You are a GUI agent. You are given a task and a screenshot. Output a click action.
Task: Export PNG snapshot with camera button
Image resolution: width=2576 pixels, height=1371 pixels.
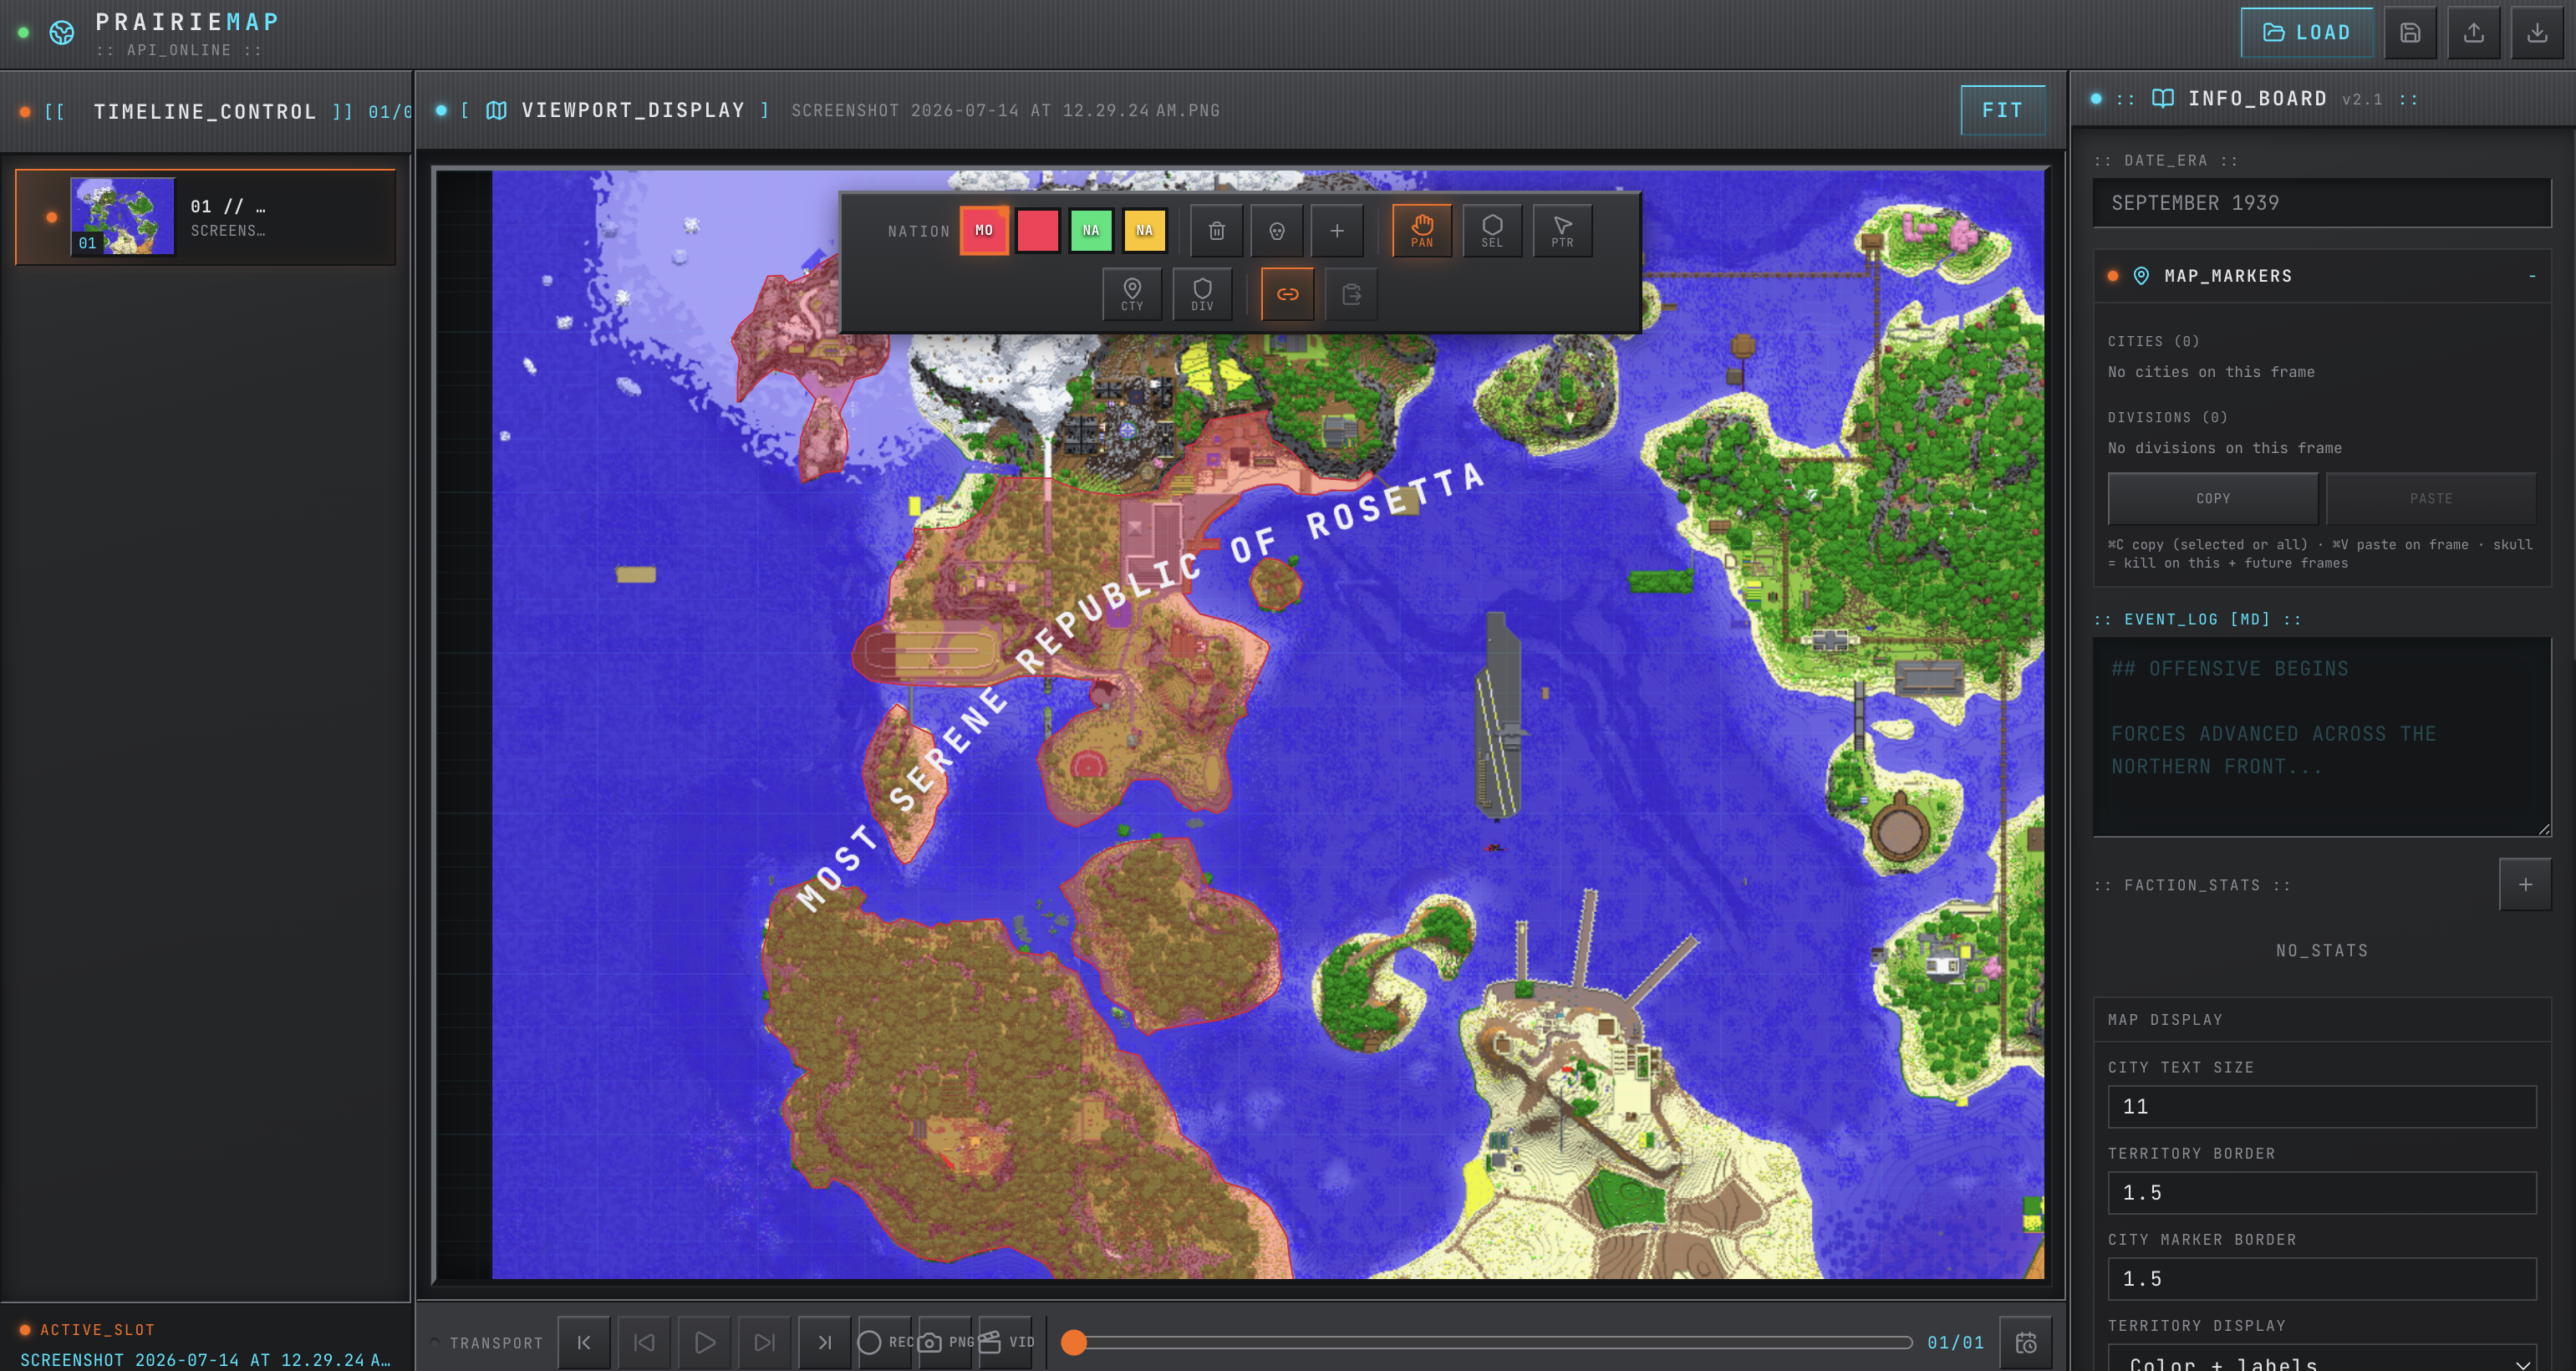point(945,1342)
